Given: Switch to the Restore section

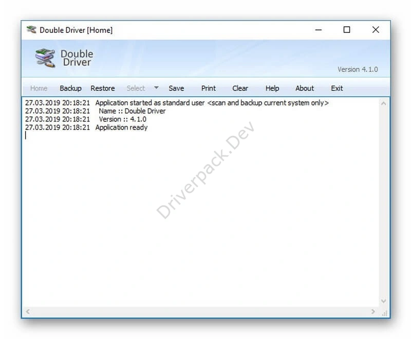Looking at the screenshot, I should (x=102, y=88).
